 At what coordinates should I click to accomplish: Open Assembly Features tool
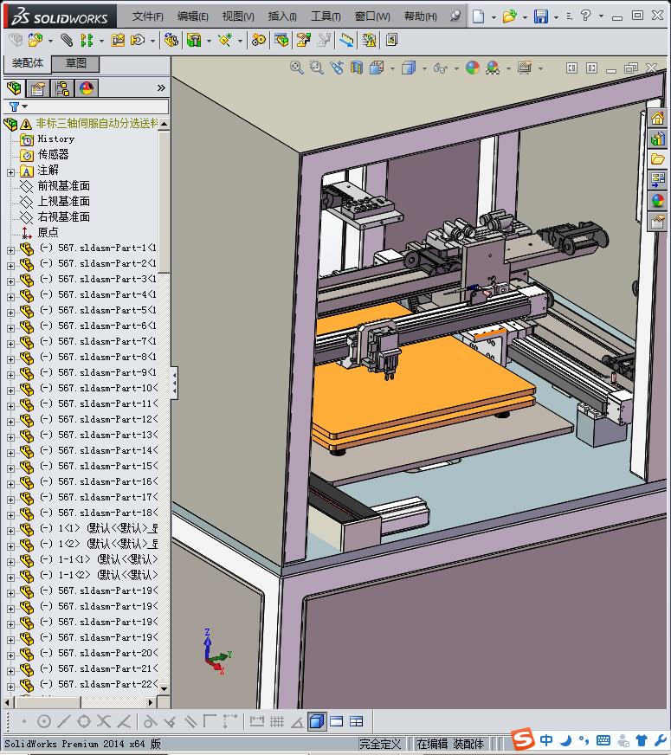click(x=194, y=40)
